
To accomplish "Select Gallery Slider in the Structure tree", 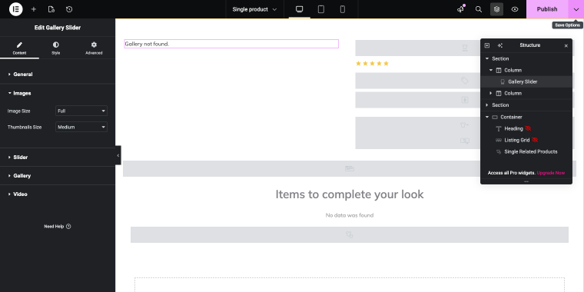I will [526, 81].
